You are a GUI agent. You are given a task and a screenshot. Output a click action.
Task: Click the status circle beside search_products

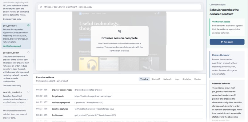[28, 92]
